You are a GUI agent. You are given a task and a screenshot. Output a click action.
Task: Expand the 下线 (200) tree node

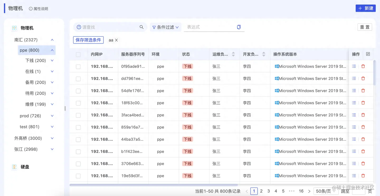click(x=52, y=61)
